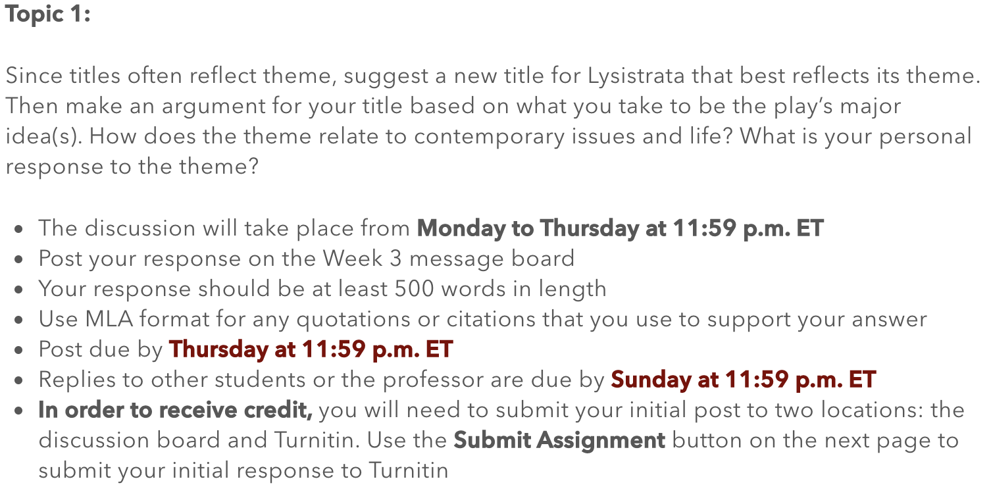991x504 pixels.
Task: Click bold 'Monday to Thursday at 11:59 p.m. ET'
Action: (x=621, y=228)
